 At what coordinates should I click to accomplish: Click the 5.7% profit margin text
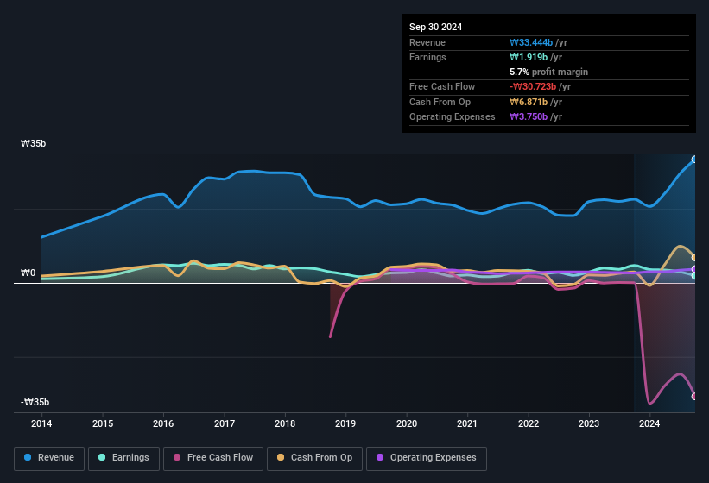tap(548, 72)
